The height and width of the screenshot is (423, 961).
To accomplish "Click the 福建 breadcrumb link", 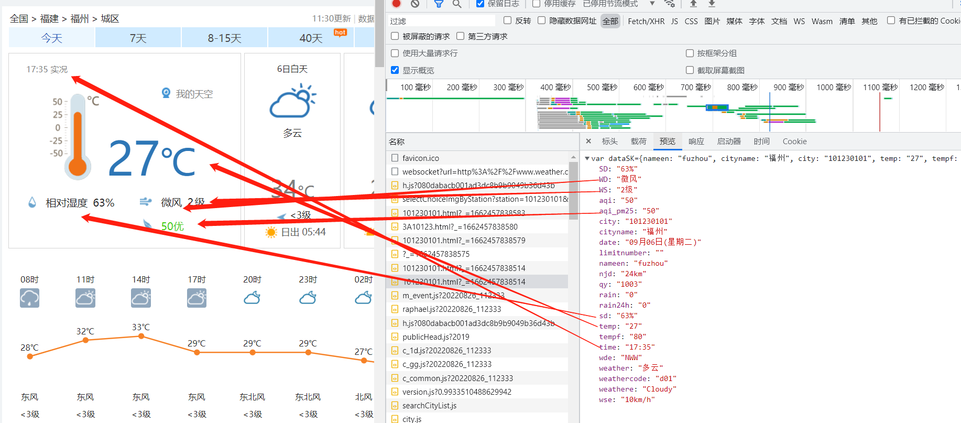I will tap(49, 19).
